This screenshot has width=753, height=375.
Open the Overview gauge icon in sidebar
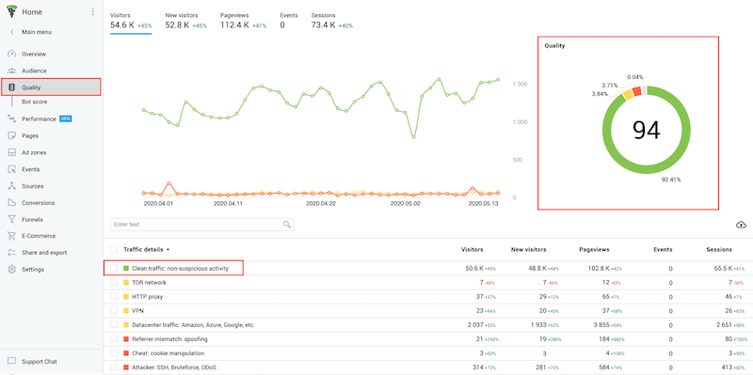click(12, 55)
